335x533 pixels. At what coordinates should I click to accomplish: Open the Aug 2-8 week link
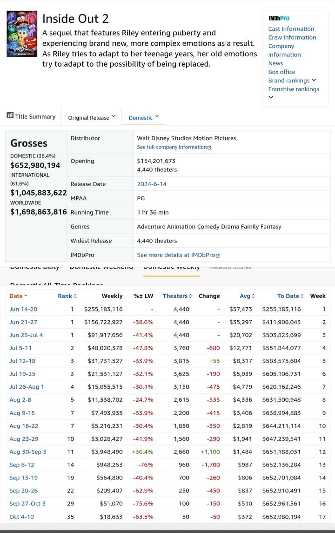click(20, 400)
